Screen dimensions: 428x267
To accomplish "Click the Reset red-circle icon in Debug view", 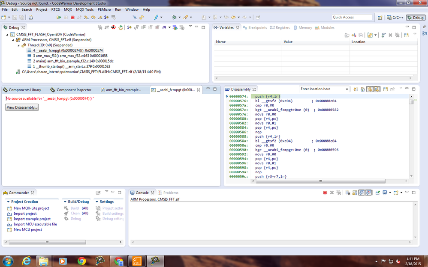I will (114, 27).
